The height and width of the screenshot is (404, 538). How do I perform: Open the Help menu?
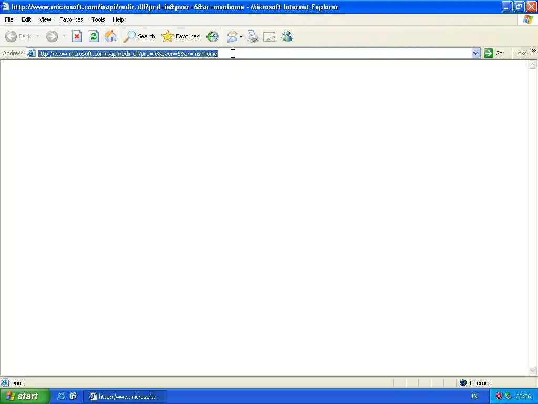[x=118, y=19]
